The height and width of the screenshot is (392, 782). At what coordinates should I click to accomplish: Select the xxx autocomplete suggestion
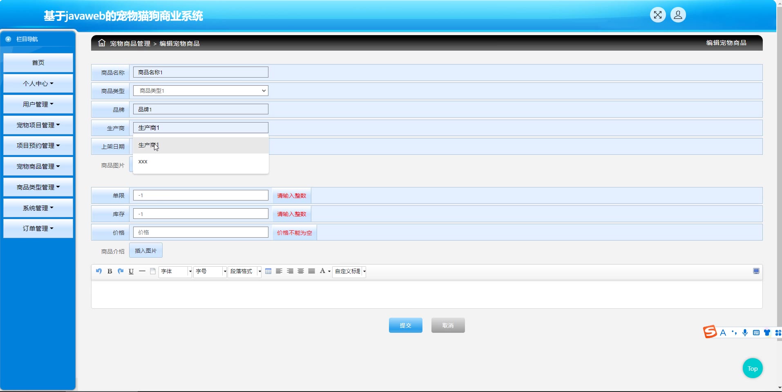(201, 162)
